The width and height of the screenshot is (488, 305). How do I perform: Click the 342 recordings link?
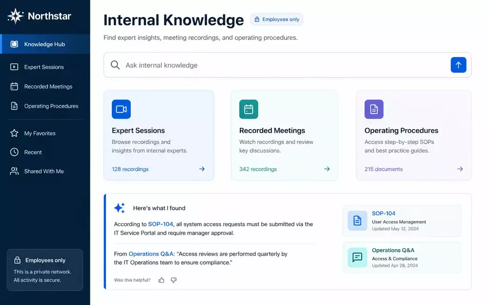point(258,169)
